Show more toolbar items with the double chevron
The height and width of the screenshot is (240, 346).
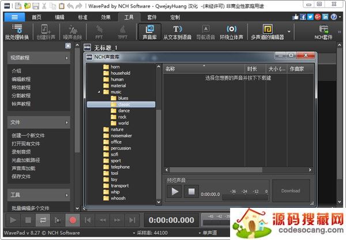[339, 32]
